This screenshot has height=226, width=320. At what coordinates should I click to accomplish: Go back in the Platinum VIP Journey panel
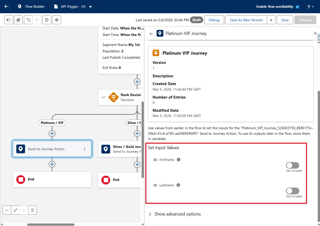pos(151,34)
